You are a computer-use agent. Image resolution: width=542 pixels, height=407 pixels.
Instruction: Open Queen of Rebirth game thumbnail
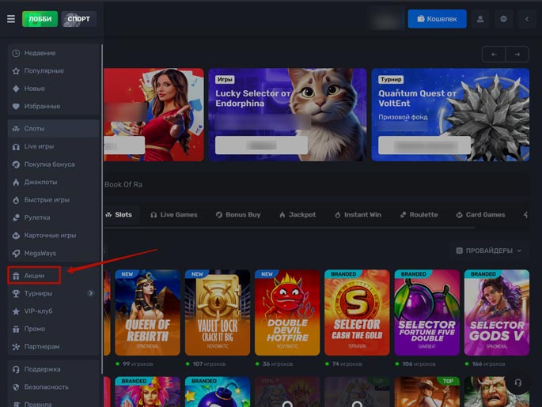(147, 312)
